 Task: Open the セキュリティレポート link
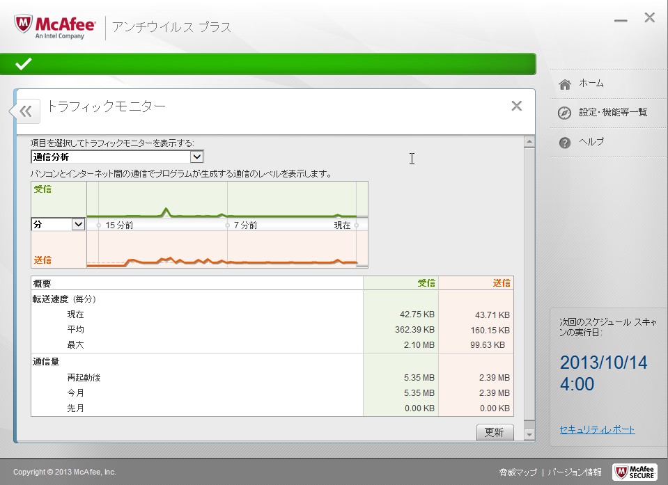coord(597,430)
